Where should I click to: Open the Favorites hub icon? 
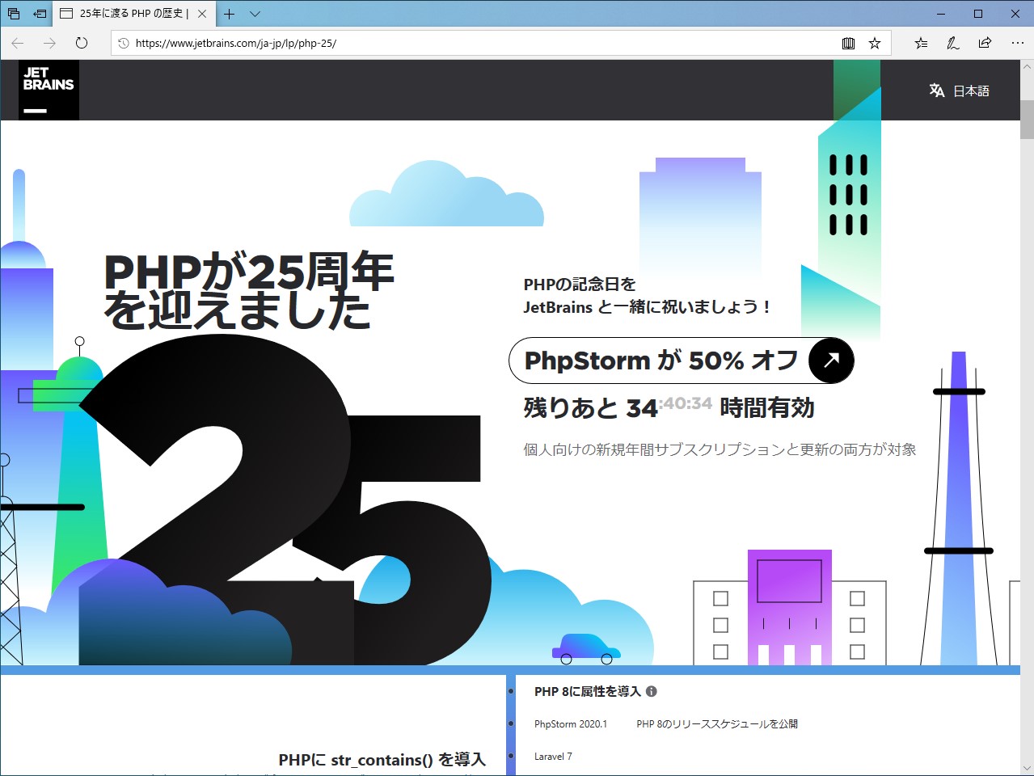[x=921, y=43]
